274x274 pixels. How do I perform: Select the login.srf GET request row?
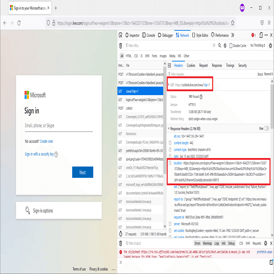pos(140,100)
